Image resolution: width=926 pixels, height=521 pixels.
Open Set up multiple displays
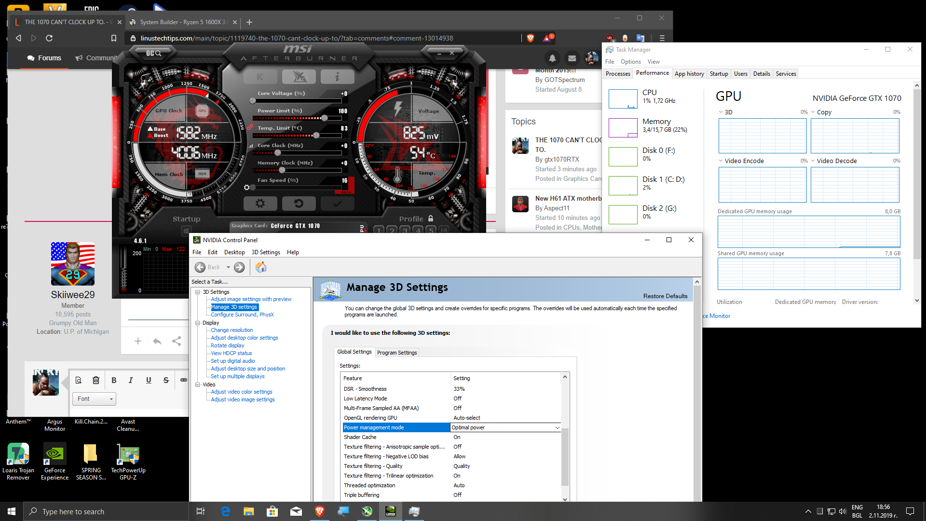pyautogui.click(x=237, y=376)
